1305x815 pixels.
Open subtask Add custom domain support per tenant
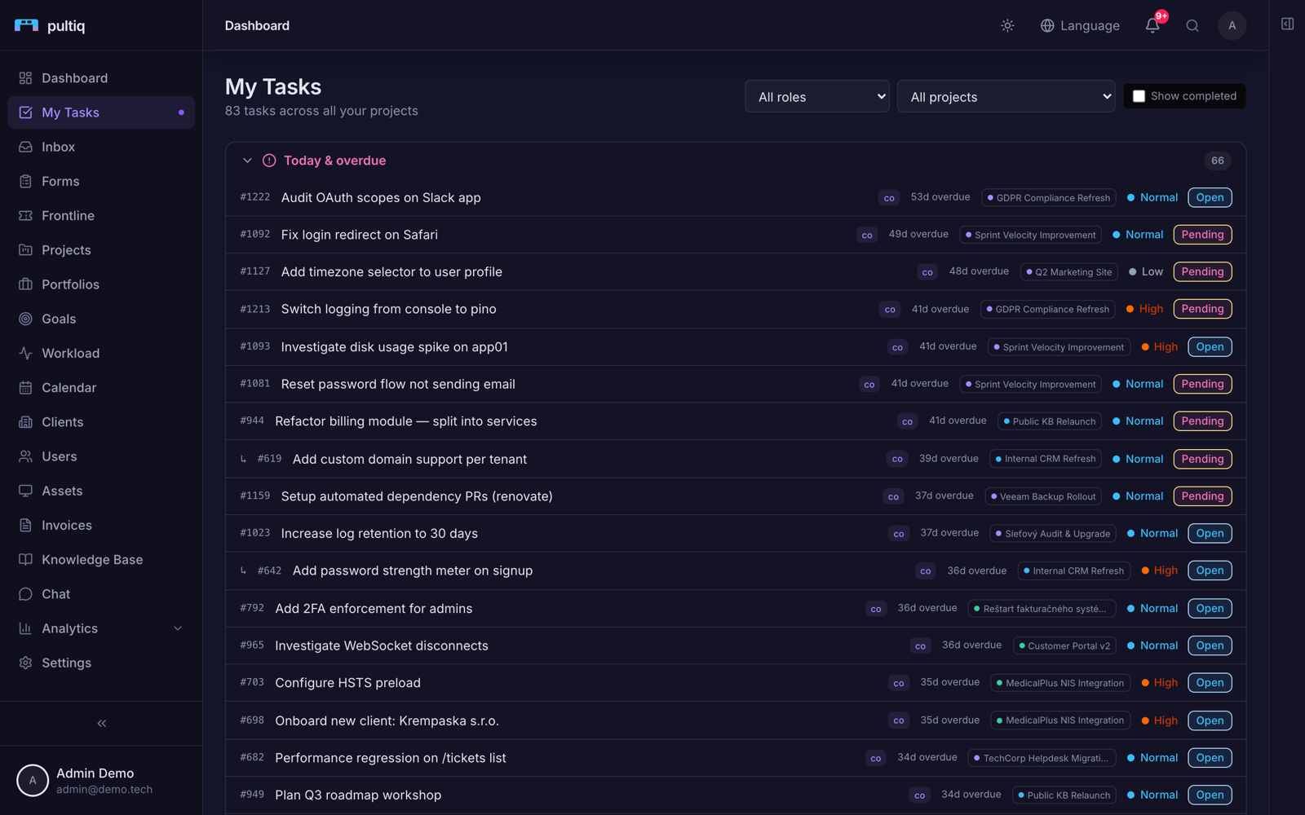(x=409, y=459)
